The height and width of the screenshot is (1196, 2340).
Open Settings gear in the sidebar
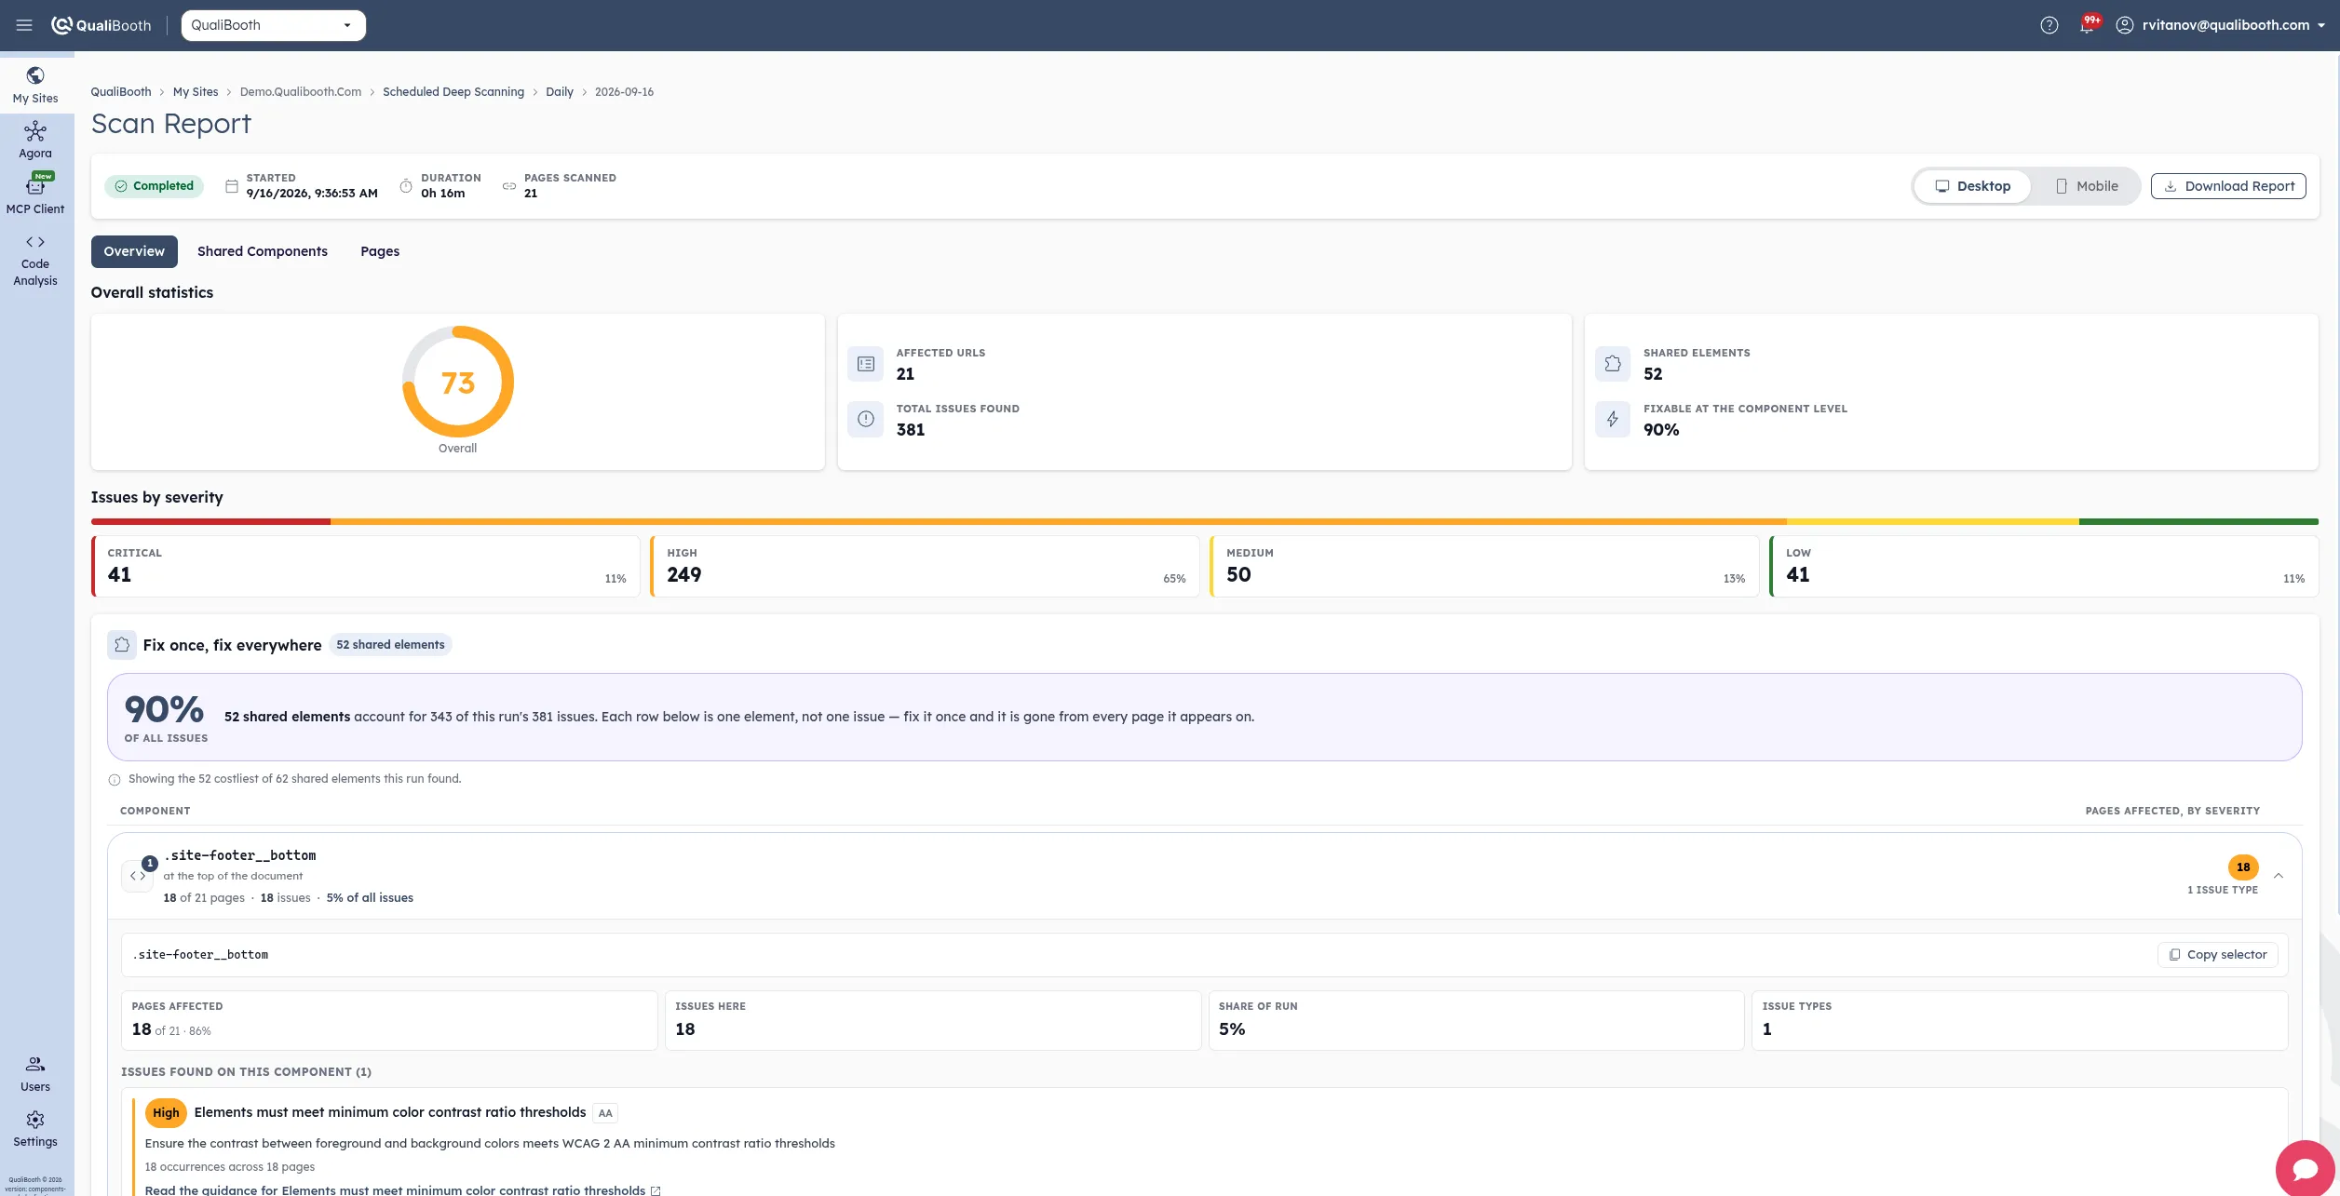[35, 1130]
